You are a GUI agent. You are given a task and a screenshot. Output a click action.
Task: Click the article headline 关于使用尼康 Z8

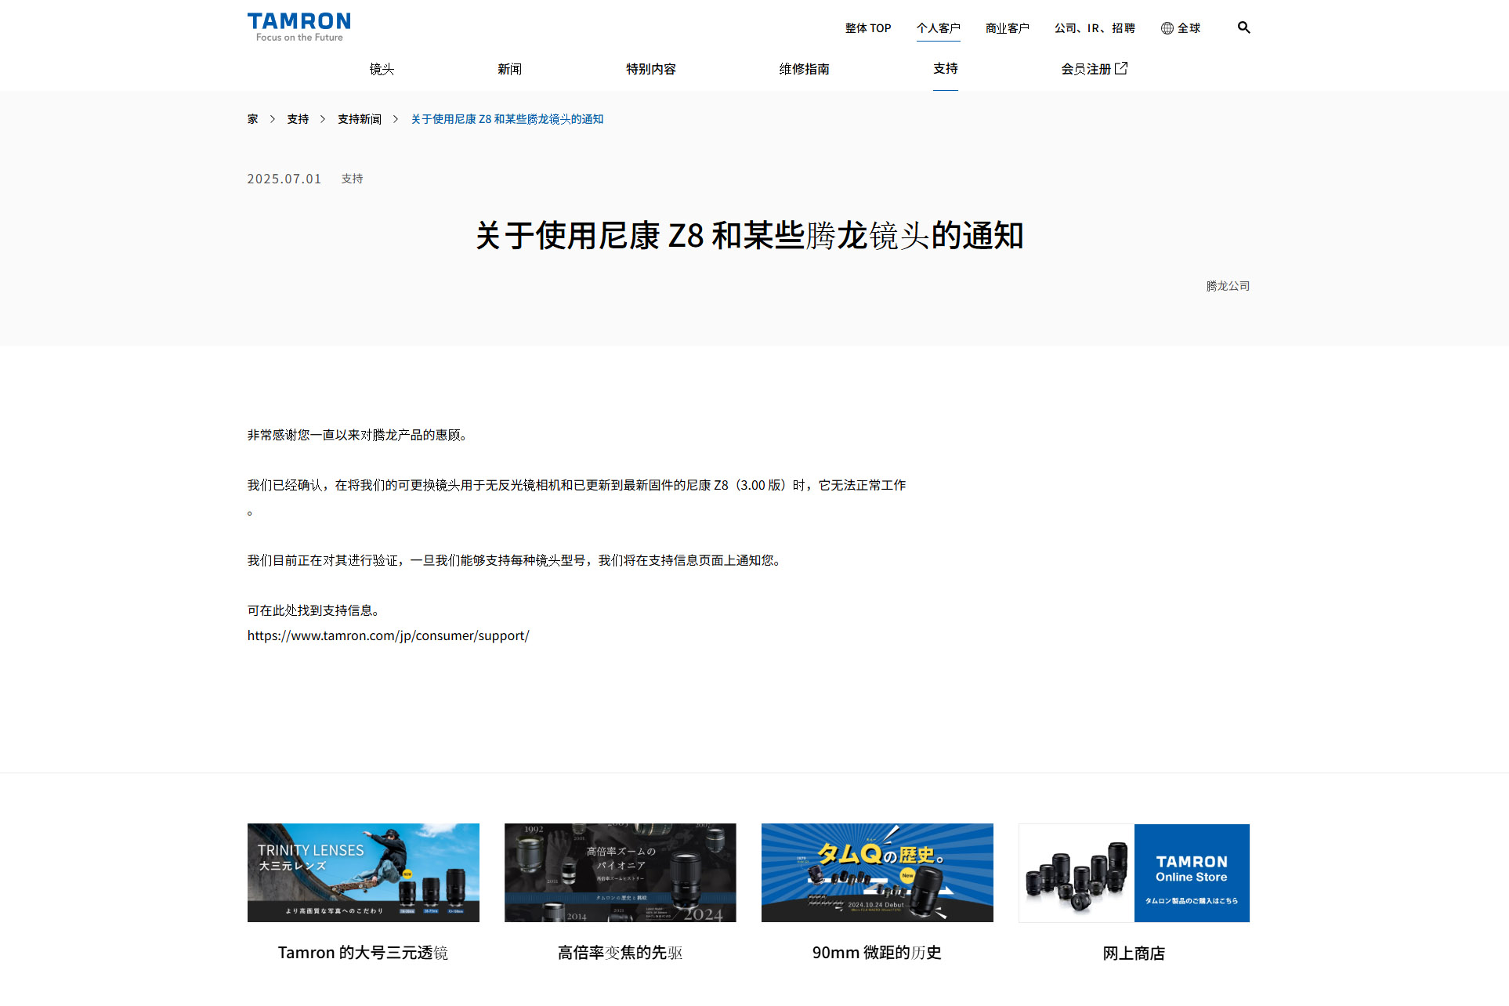(750, 235)
